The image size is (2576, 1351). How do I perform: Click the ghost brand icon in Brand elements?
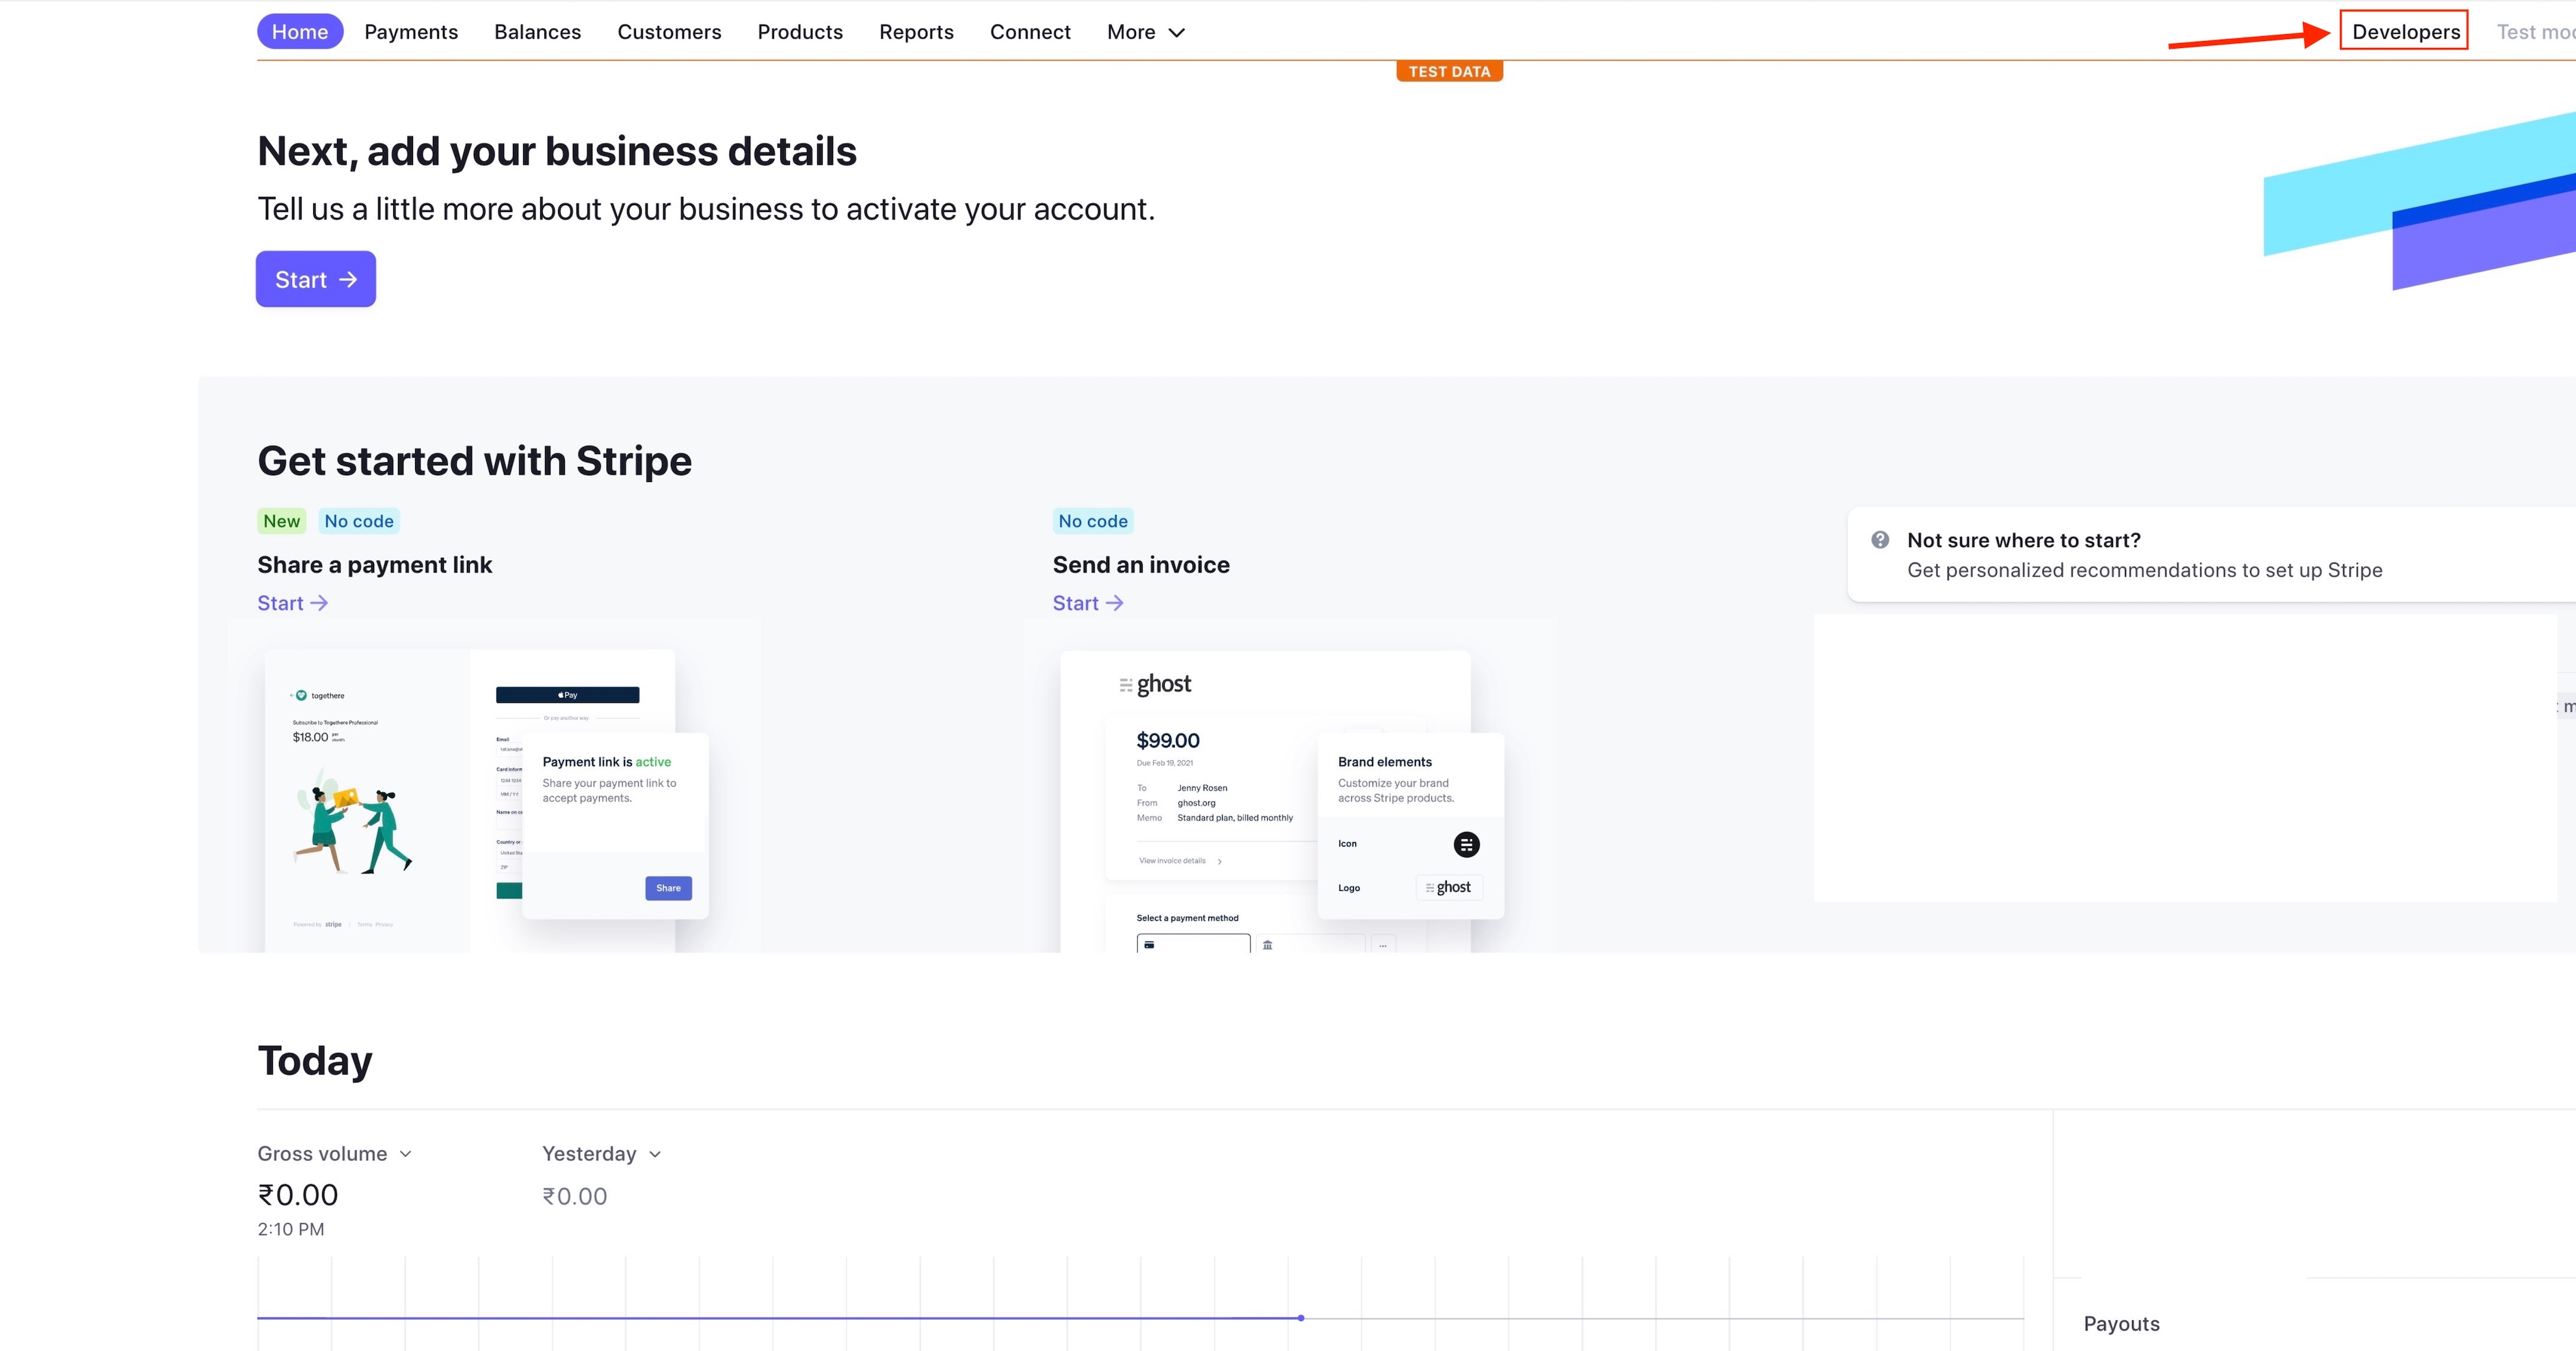pyautogui.click(x=1466, y=845)
